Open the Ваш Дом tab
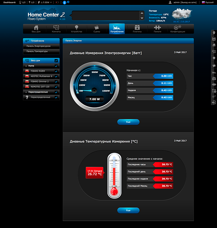 (36, 29)
